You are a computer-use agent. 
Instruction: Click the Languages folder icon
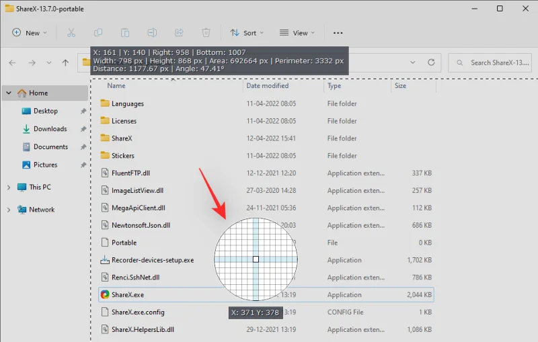[105, 103]
